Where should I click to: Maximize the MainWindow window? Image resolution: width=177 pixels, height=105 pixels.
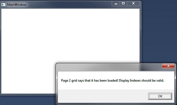[x=123, y=4]
